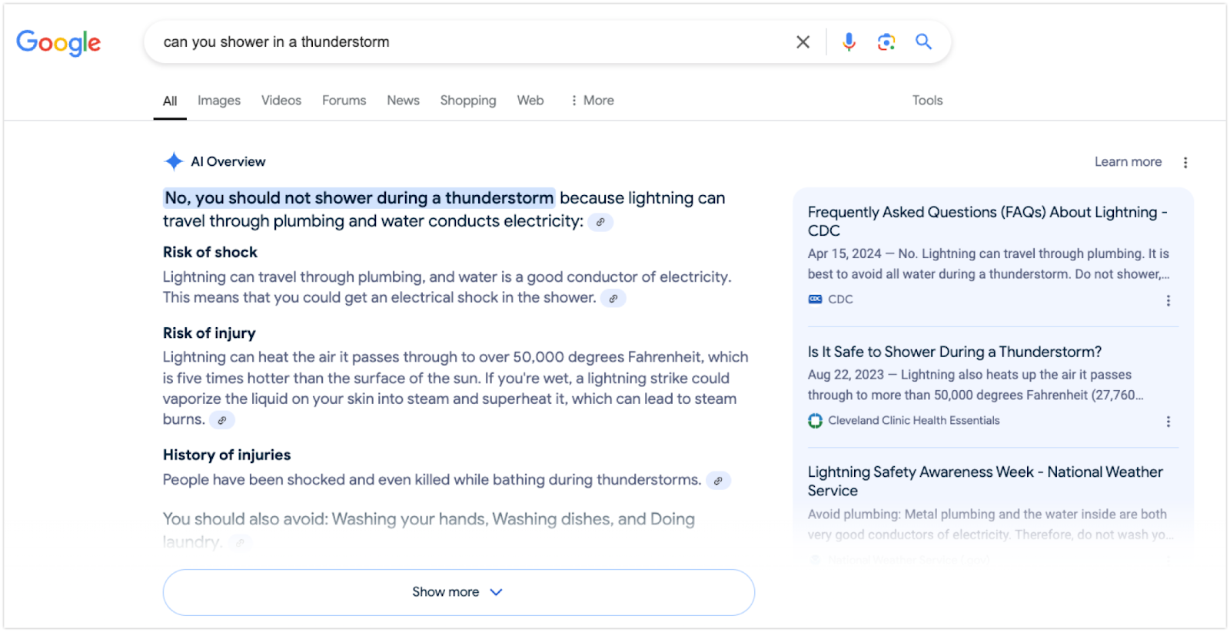Switch to the Shopping tab

[468, 101]
